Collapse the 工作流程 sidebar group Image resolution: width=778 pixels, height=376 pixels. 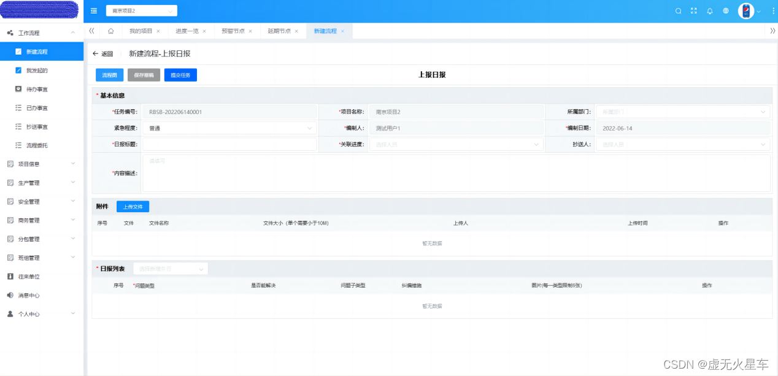(x=42, y=33)
